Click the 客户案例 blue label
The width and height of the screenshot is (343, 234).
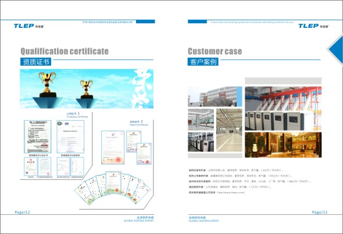(x=203, y=62)
